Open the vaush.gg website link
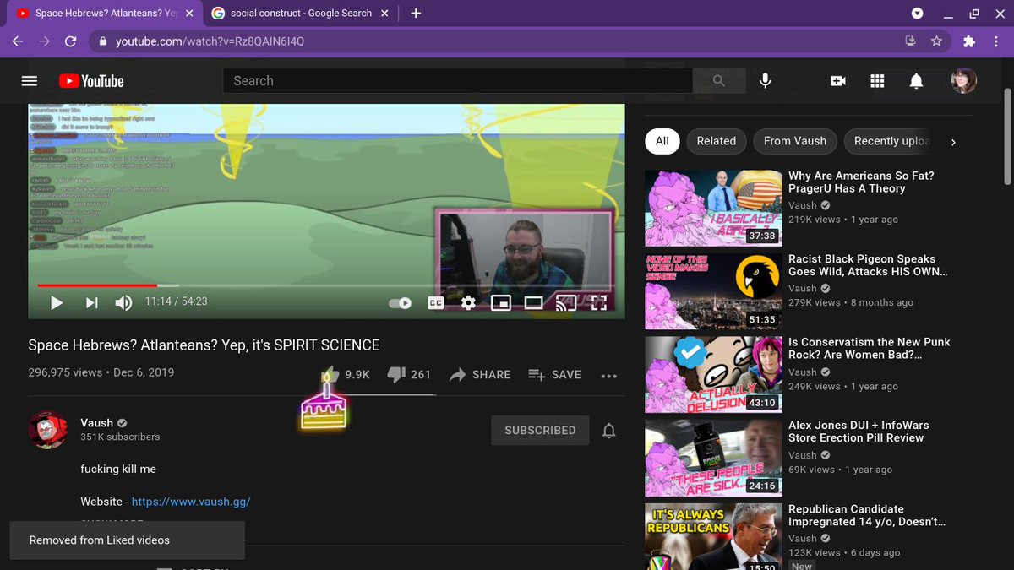Image resolution: width=1014 pixels, height=570 pixels. click(191, 501)
